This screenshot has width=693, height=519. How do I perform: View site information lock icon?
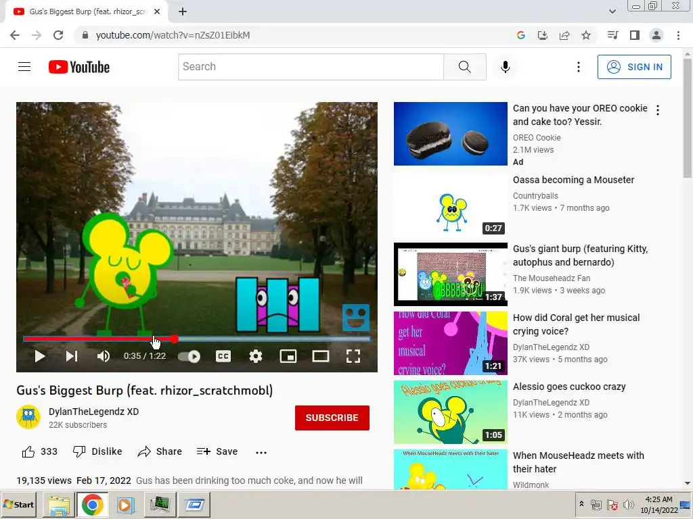tap(85, 35)
